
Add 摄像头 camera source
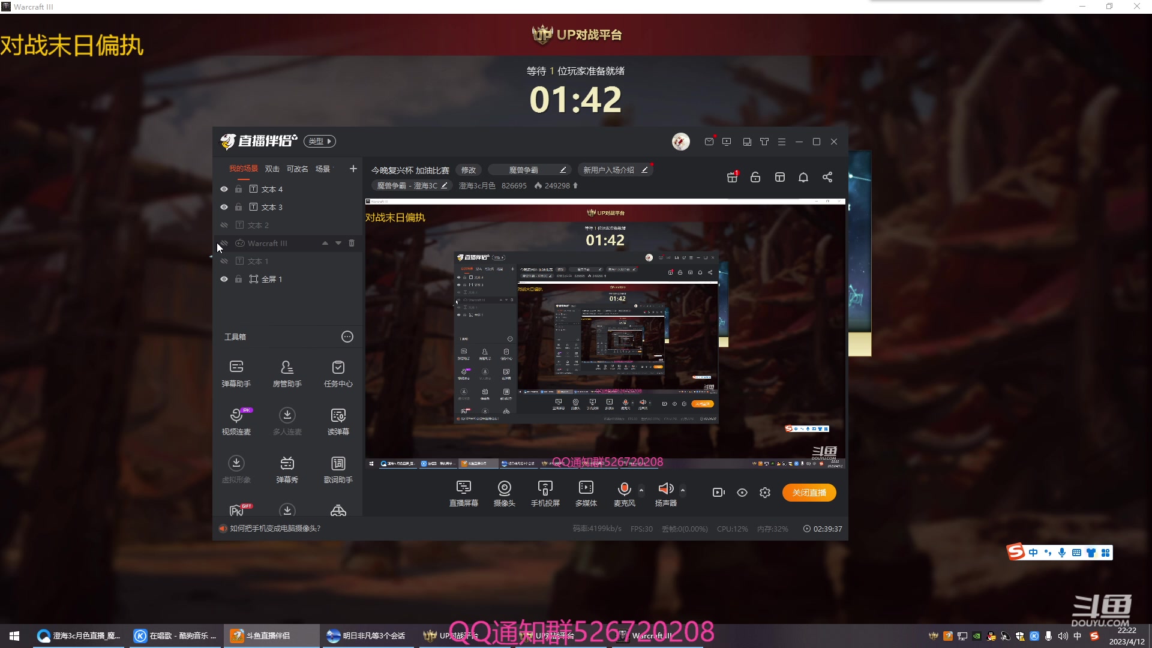[505, 493]
